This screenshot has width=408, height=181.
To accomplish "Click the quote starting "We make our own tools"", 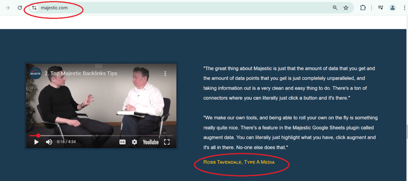I will (x=290, y=133).
